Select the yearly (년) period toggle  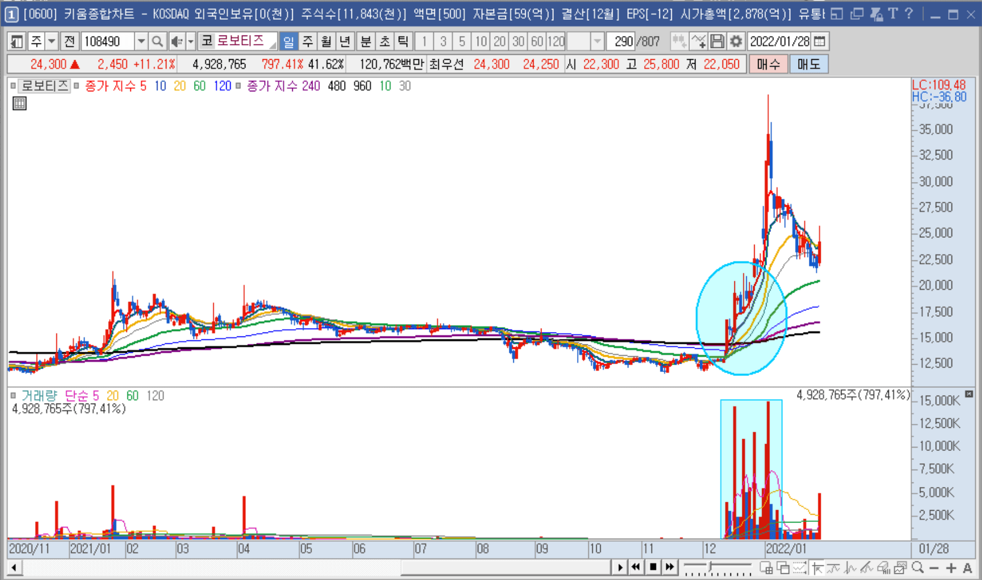[x=345, y=41]
